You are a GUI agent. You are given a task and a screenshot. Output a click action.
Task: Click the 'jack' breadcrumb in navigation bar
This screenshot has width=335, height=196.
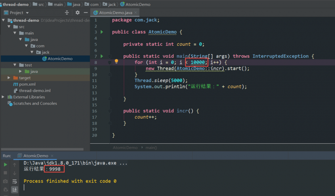(112, 4)
